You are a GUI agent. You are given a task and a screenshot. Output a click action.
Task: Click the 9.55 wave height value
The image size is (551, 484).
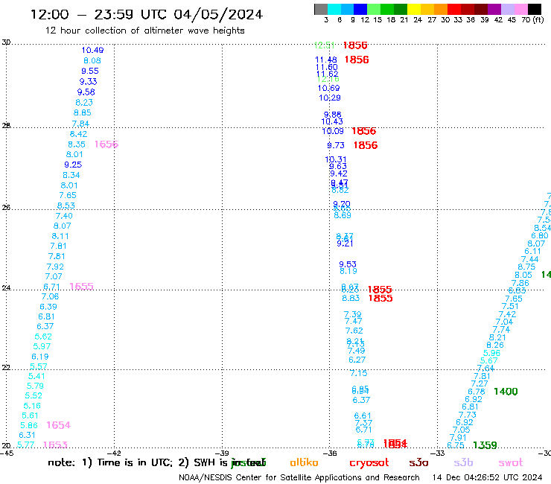pyautogui.click(x=90, y=71)
